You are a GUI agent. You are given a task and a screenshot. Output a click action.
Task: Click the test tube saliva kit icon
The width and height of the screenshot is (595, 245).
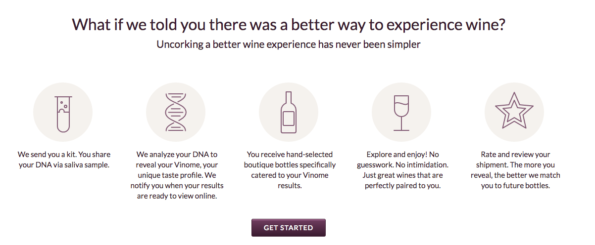click(x=63, y=112)
